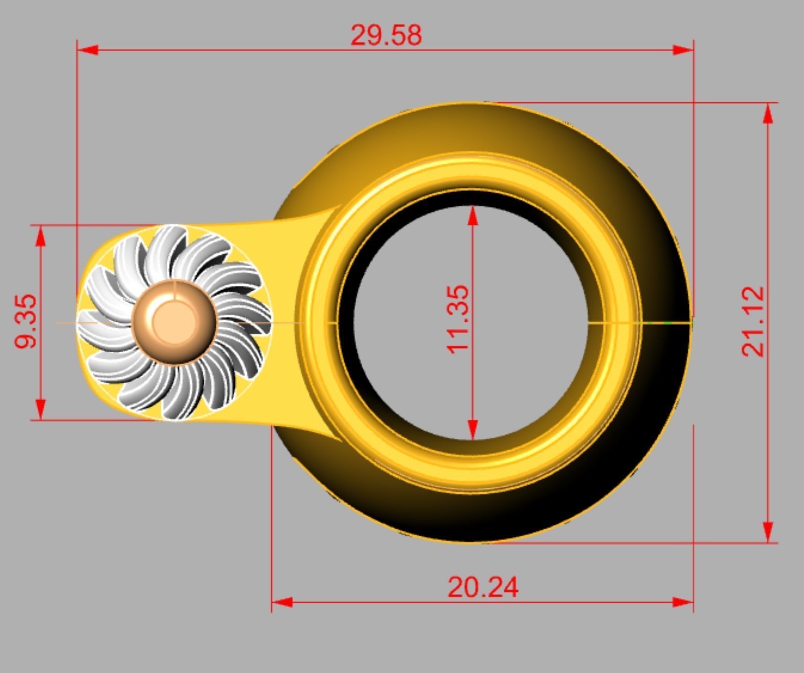The image size is (804, 673).
Task: Select the "29.58" overall width dimension text
Action: coord(386,35)
